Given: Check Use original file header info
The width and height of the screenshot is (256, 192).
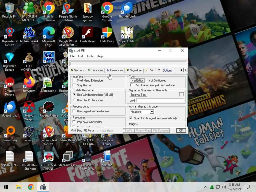Looking at the screenshot, I should [x=74, y=111].
